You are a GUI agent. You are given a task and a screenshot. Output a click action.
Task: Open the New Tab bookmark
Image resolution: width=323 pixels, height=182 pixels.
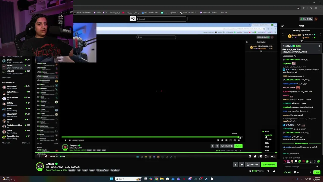click(224, 12)
